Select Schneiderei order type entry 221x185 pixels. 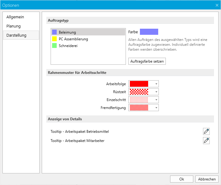pyautogui.click(x=69, y=46)
